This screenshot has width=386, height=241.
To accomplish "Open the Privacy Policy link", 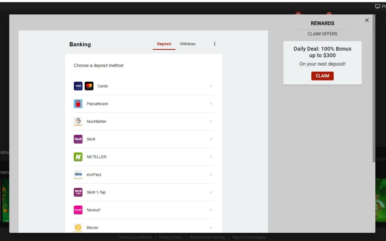I will click(171, 237).
